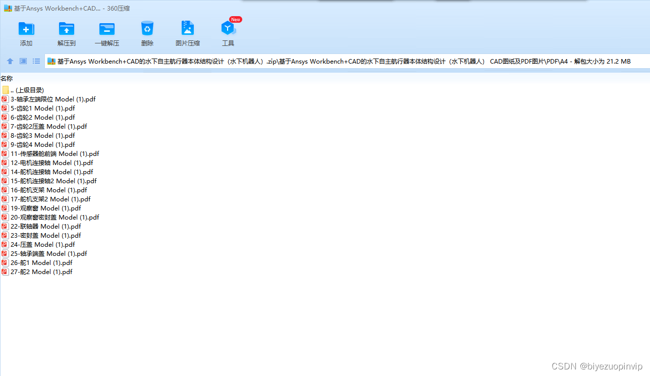
Task: Open 26-舵1 Model (1).pdf
Action: (x=41, y=262)
